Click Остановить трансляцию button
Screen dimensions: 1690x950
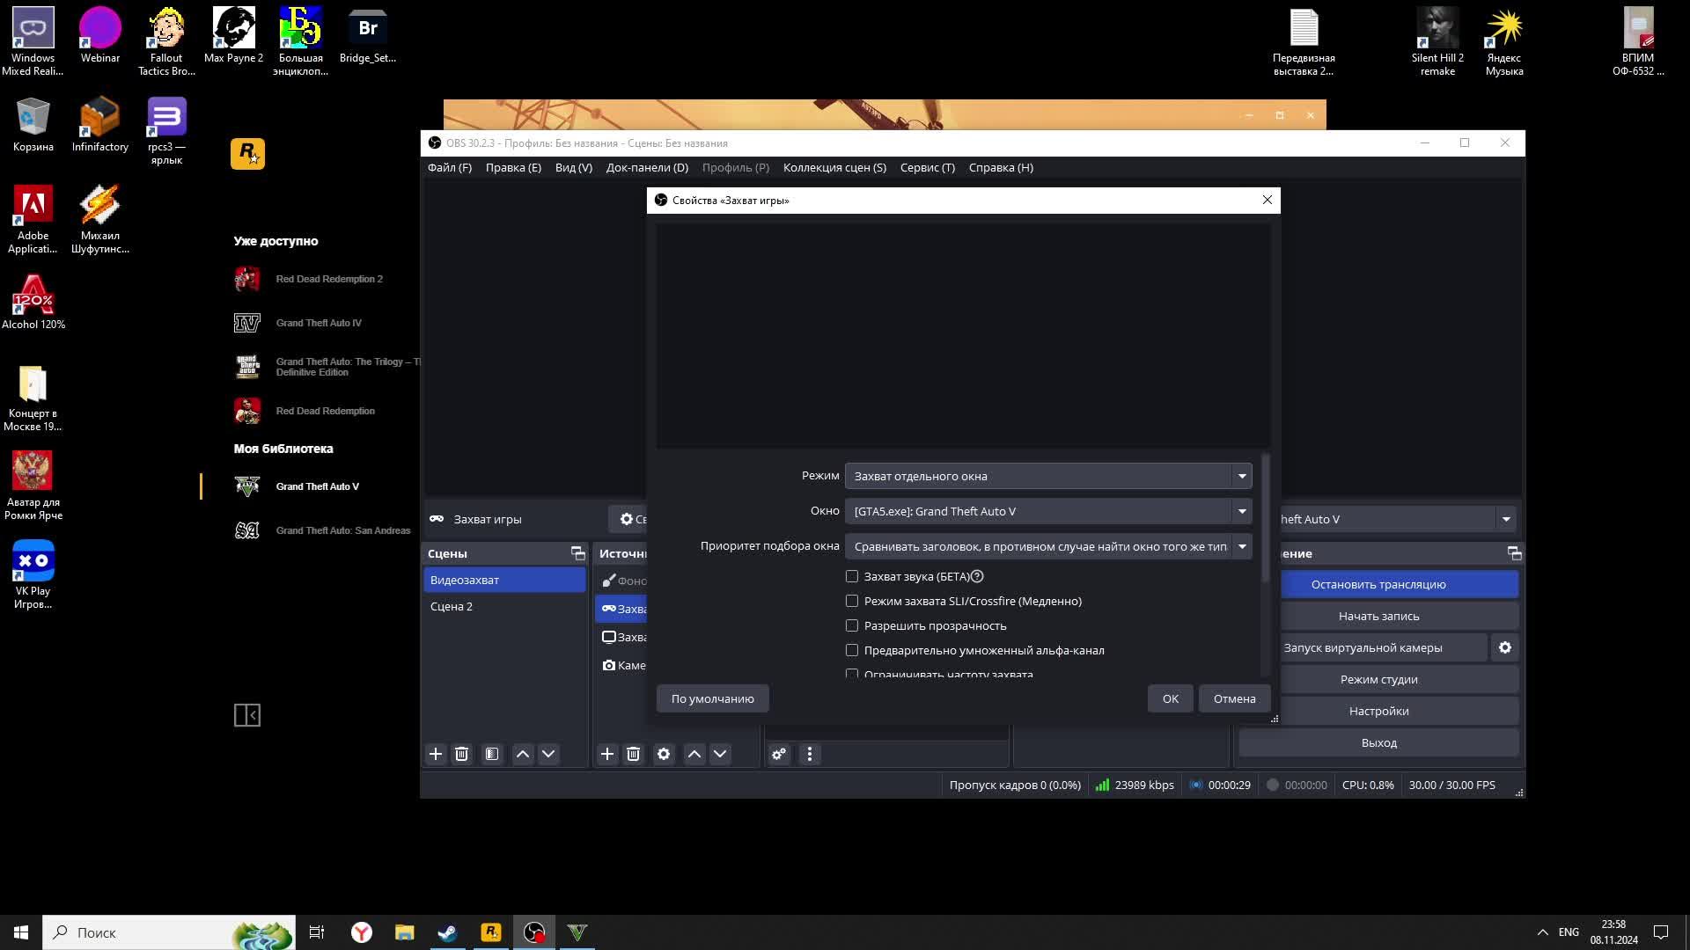point(1378,584)
